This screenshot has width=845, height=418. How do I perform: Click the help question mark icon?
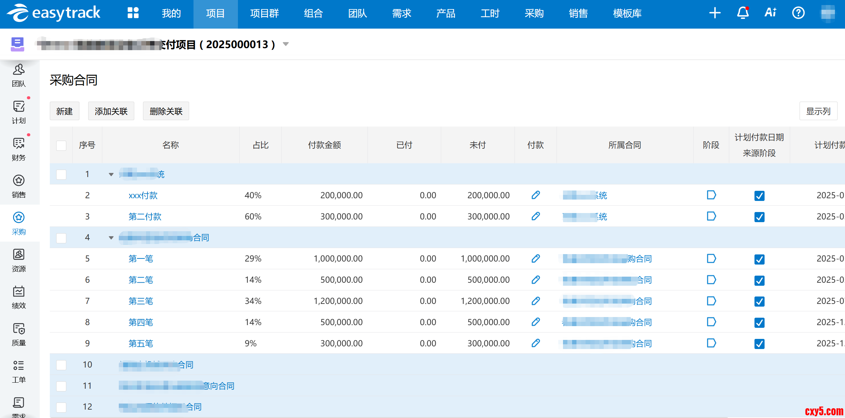click(x=798, y=13)
